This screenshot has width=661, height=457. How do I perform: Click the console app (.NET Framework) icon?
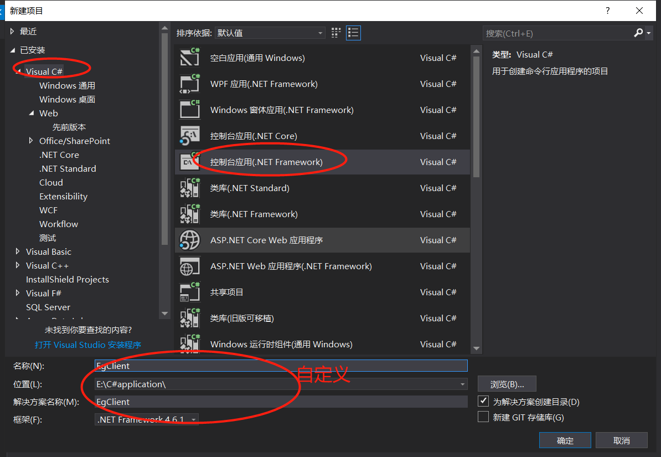190,162
